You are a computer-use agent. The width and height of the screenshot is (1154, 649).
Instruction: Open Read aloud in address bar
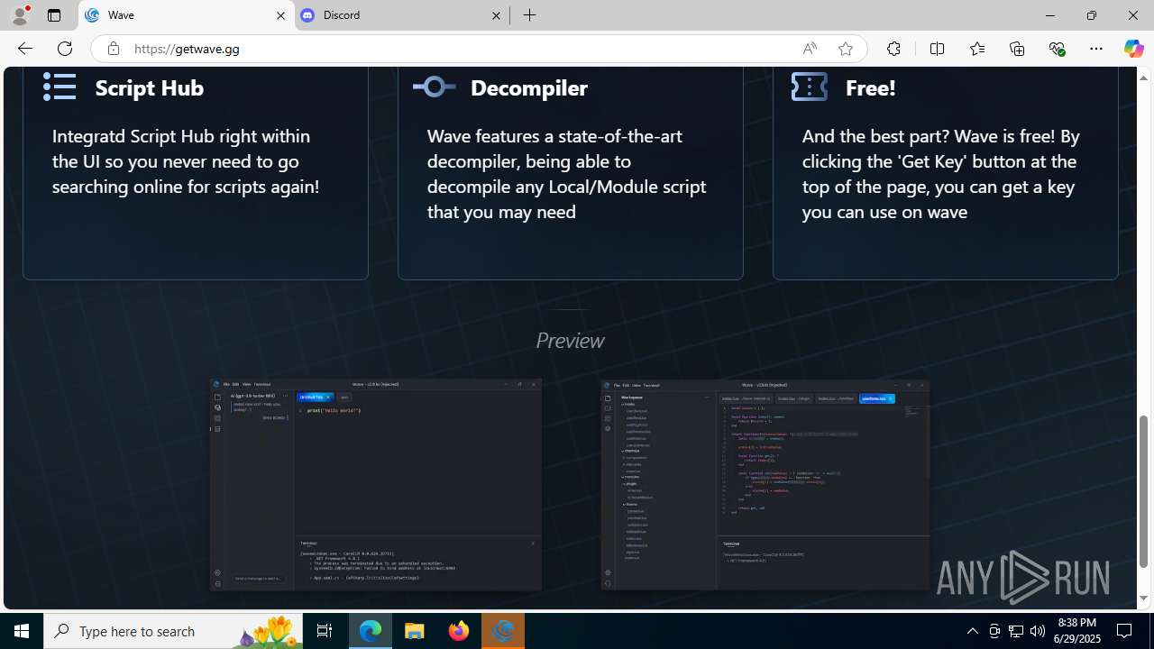[x=810, y=49]
